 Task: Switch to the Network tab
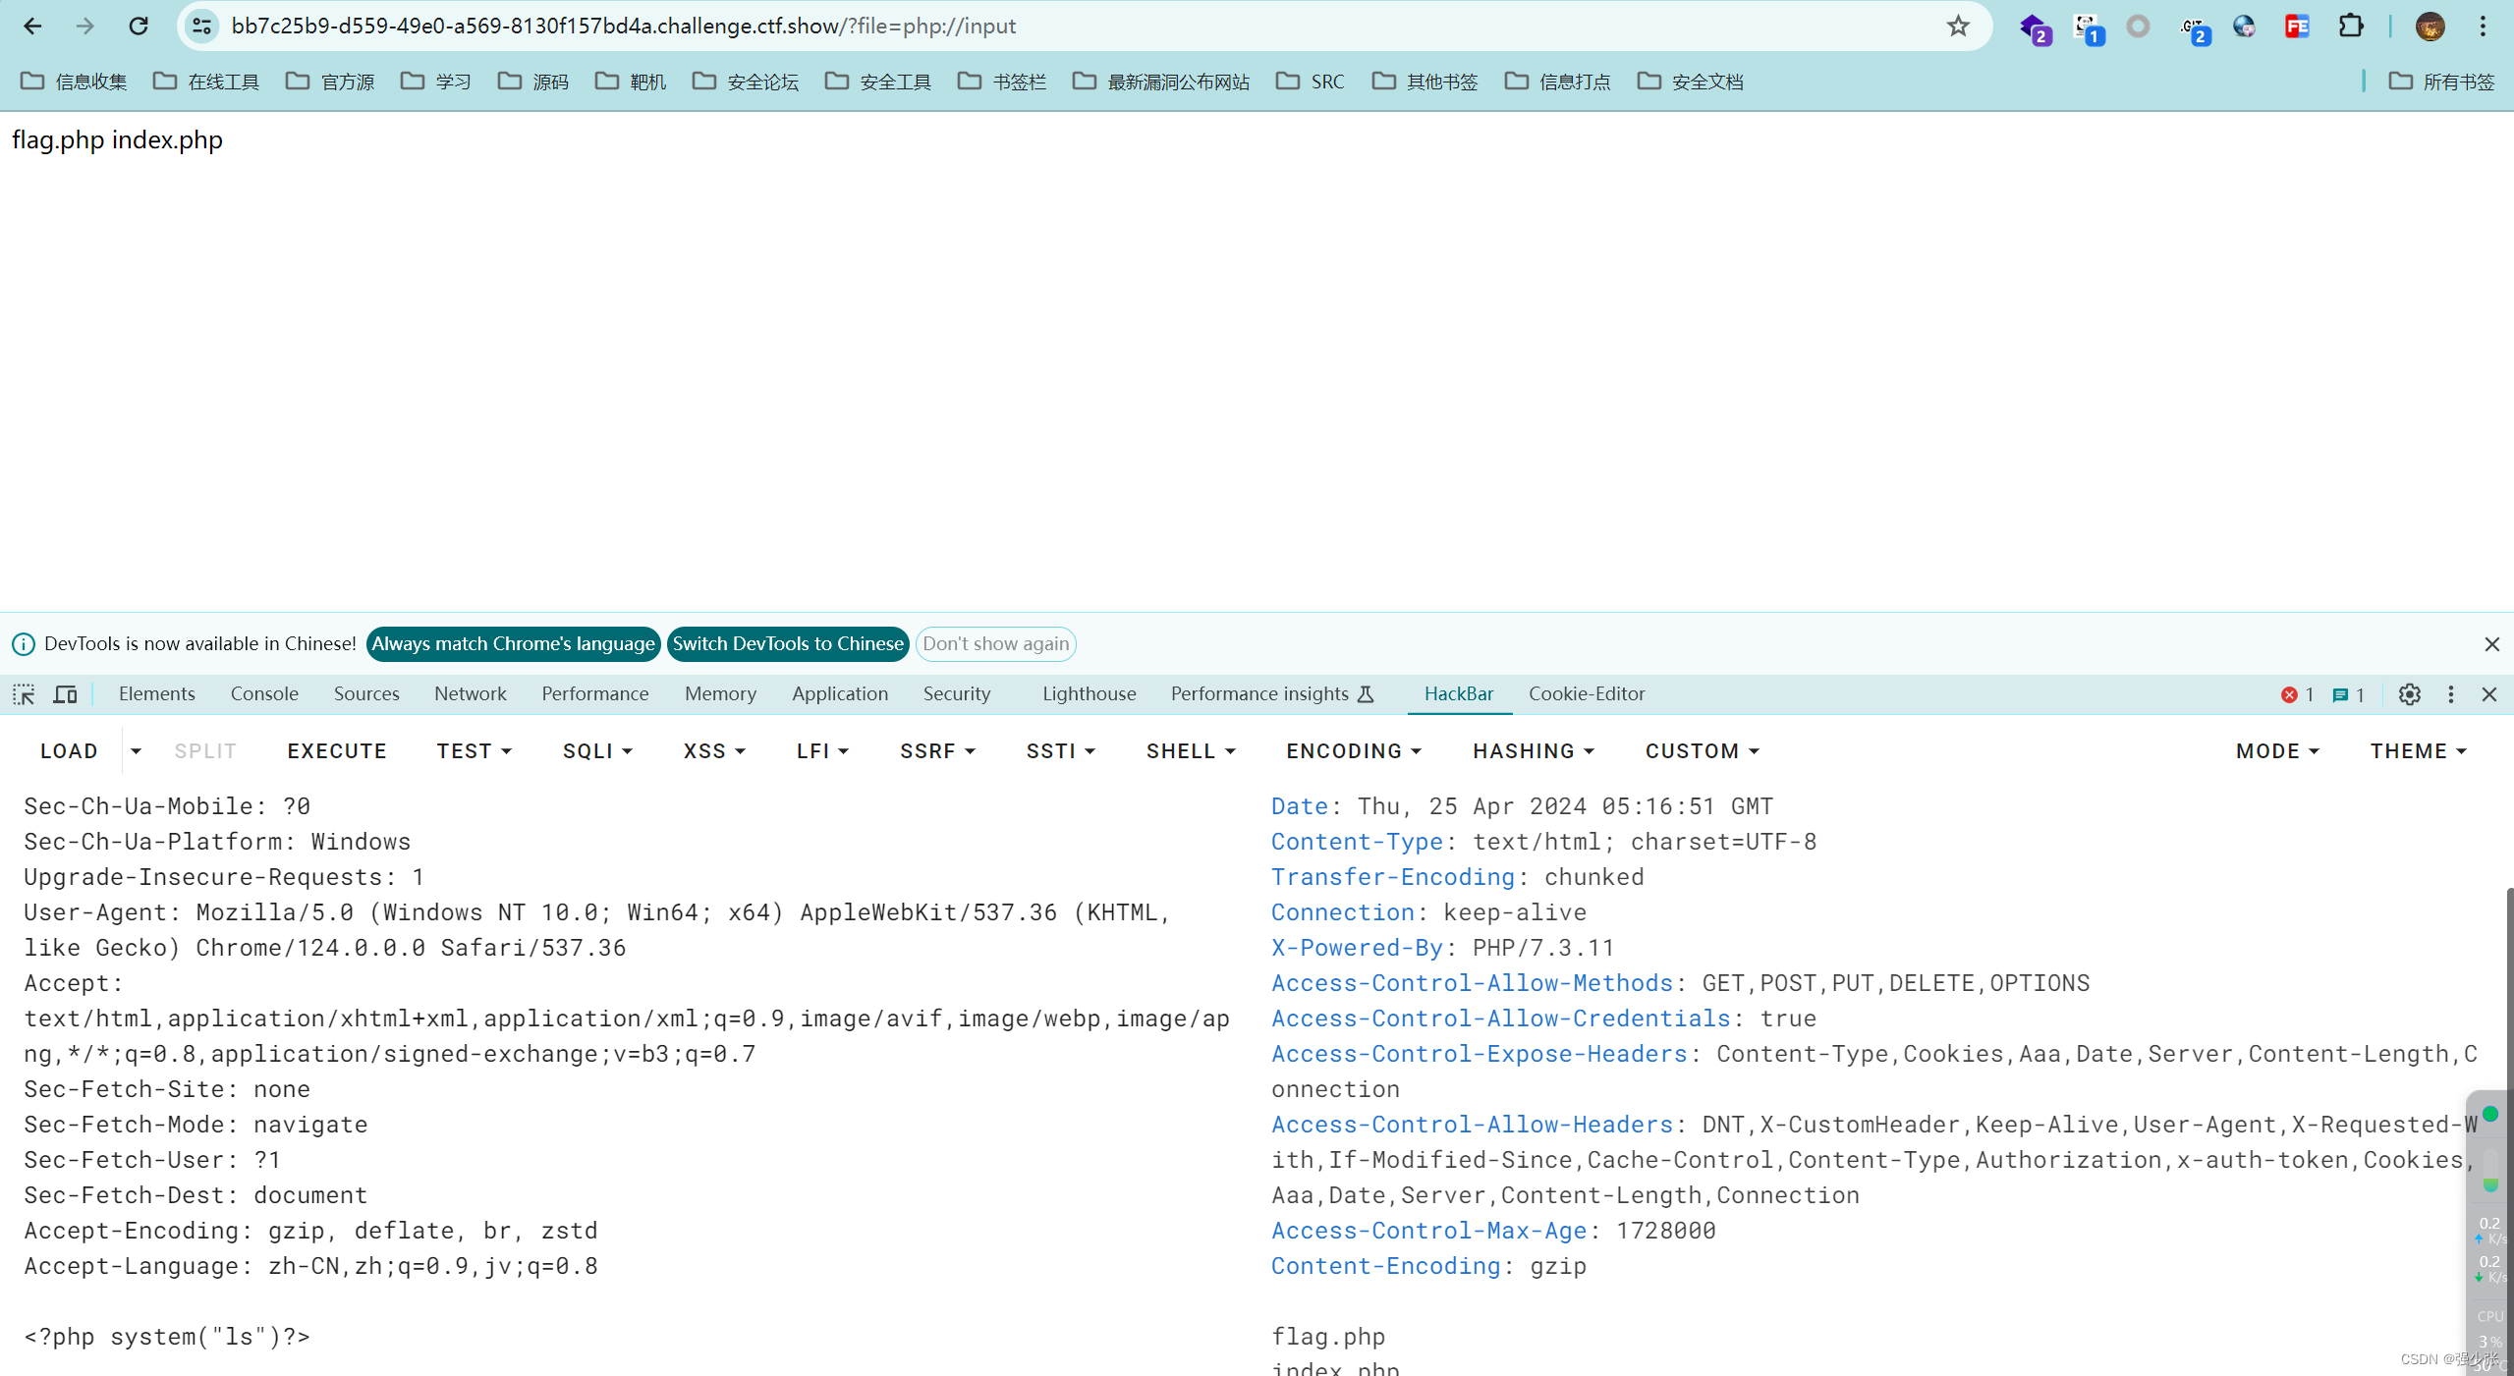click(470, 693)
